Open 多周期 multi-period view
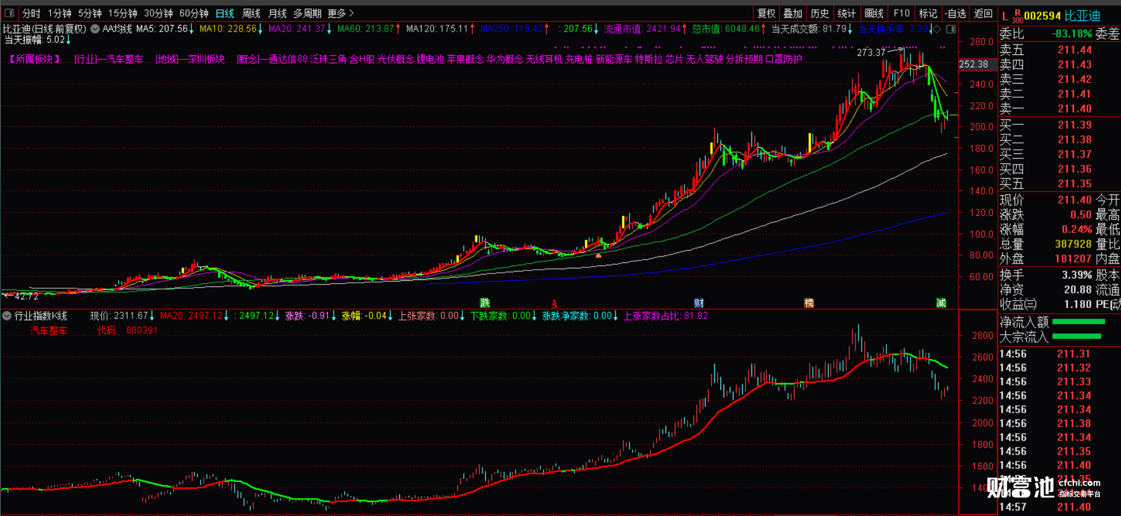 [307, 13]
